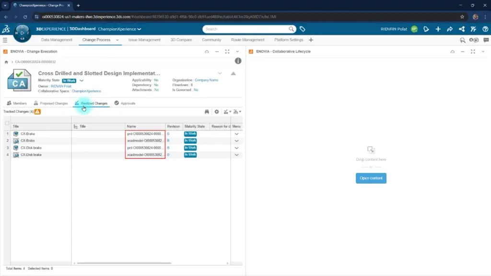This screenshot has width=491, height=276.
Task: Open notifications icon in top bar
Action: pyautogui.click(x=426, y=29)
